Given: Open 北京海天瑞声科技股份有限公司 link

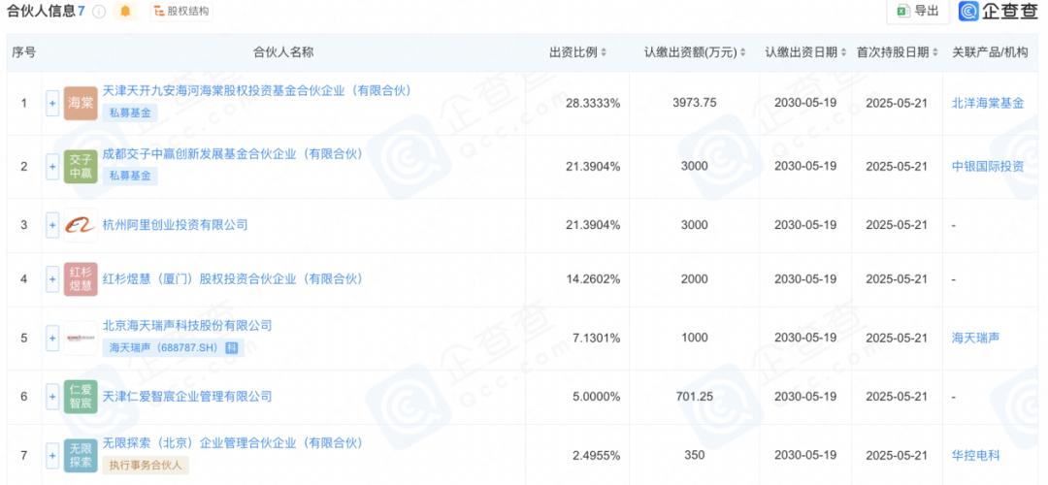Looking at the screenshot, I should [x=187, y=326].
